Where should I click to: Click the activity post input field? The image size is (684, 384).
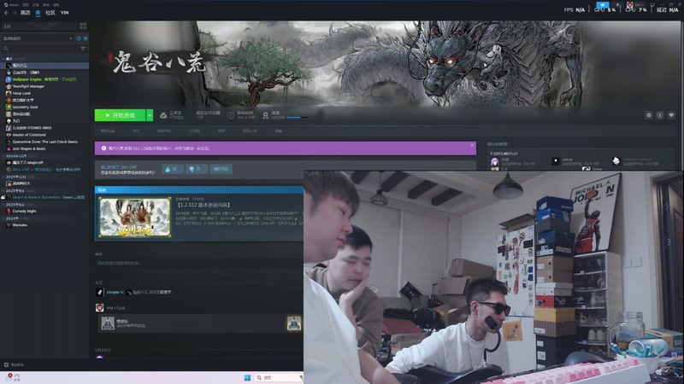[x=198, y=263]
